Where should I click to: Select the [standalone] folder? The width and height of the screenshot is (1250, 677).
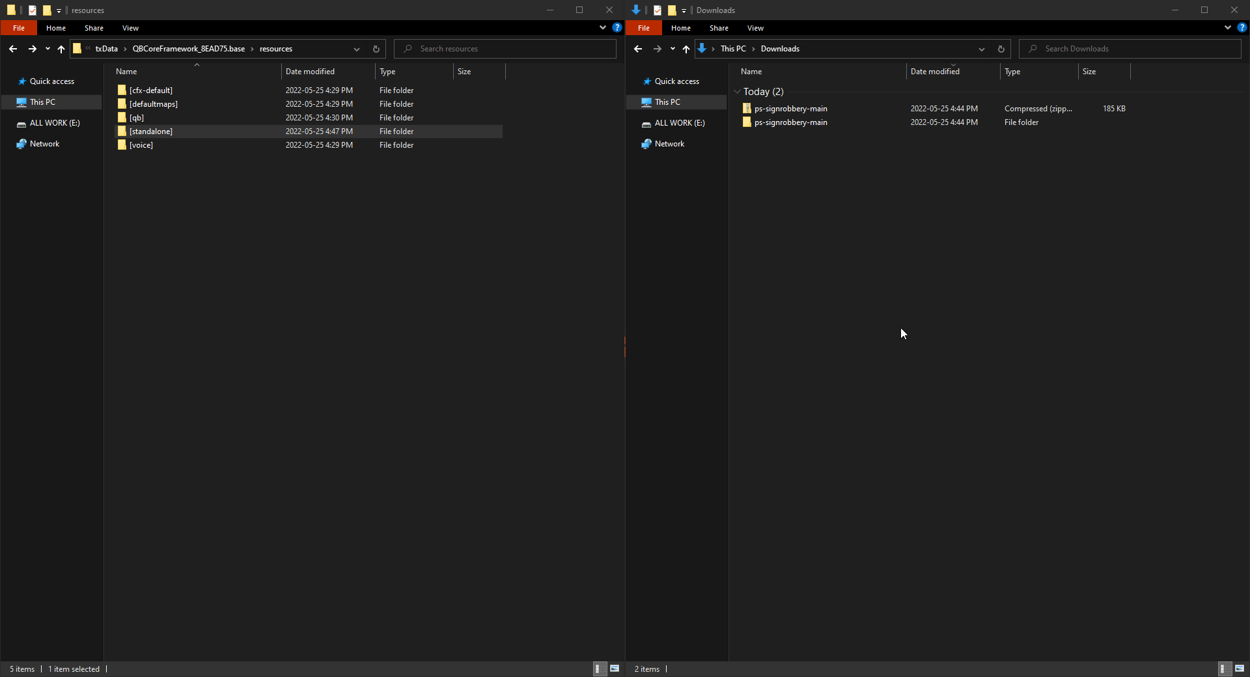(309, 131)
